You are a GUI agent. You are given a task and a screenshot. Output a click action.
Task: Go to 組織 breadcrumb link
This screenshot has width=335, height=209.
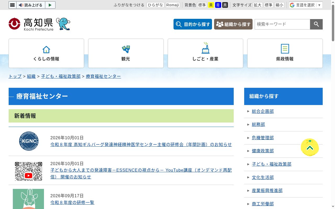(x=31, y=76)
